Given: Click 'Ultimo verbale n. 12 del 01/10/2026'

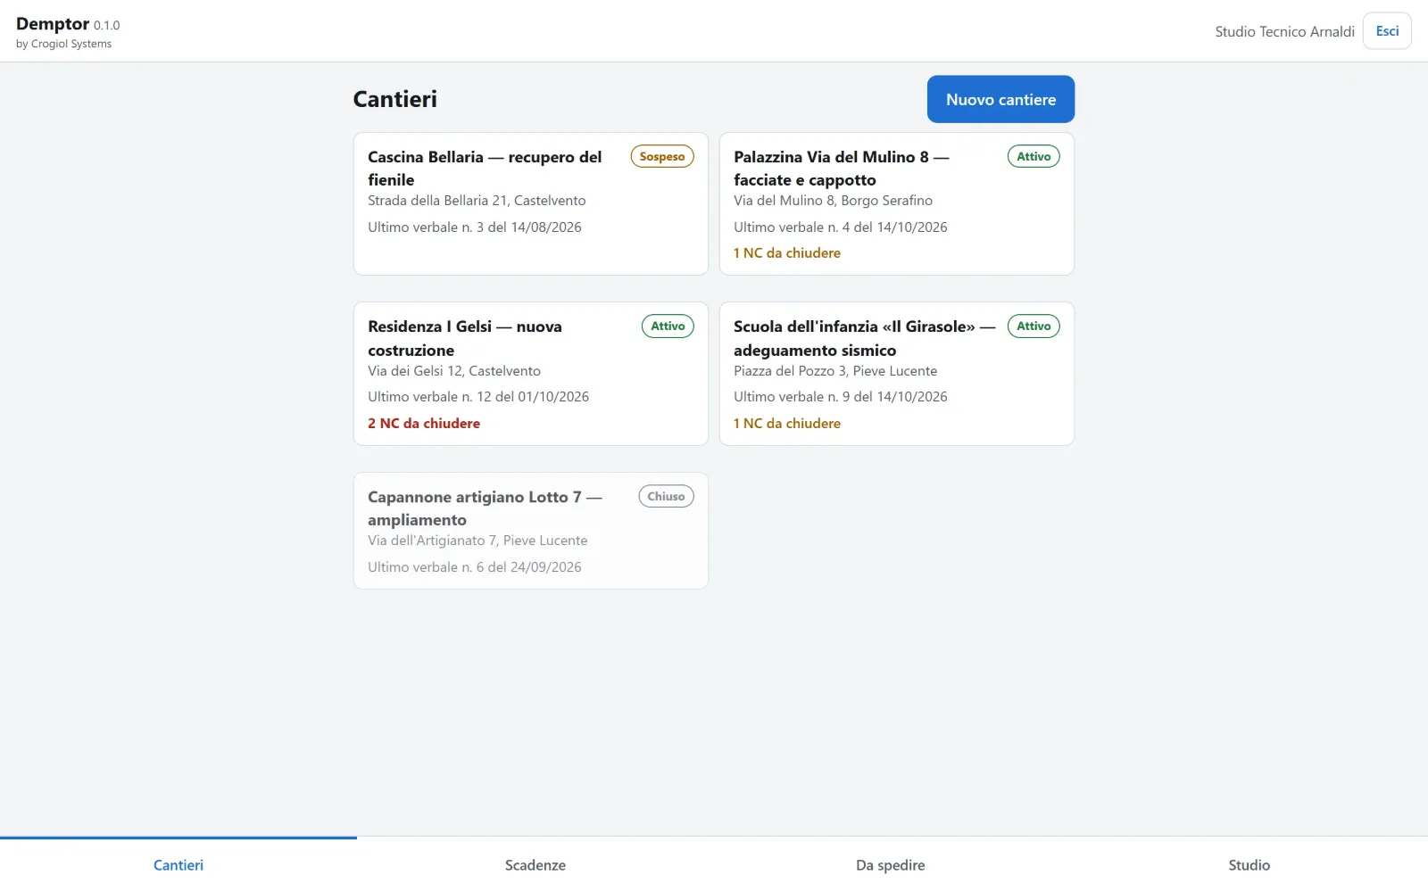Looking at the screenshot, I should [x=478, y=396].
